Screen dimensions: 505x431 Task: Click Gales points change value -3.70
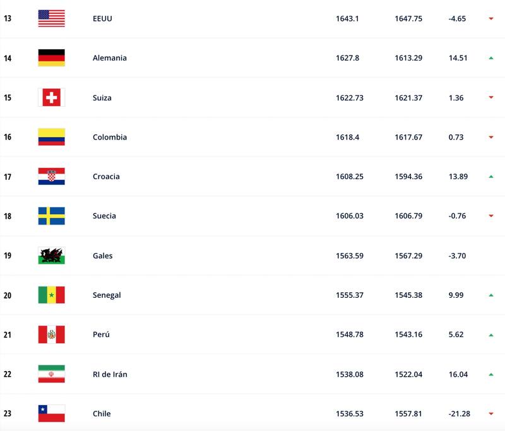click(x=457, y=256)
